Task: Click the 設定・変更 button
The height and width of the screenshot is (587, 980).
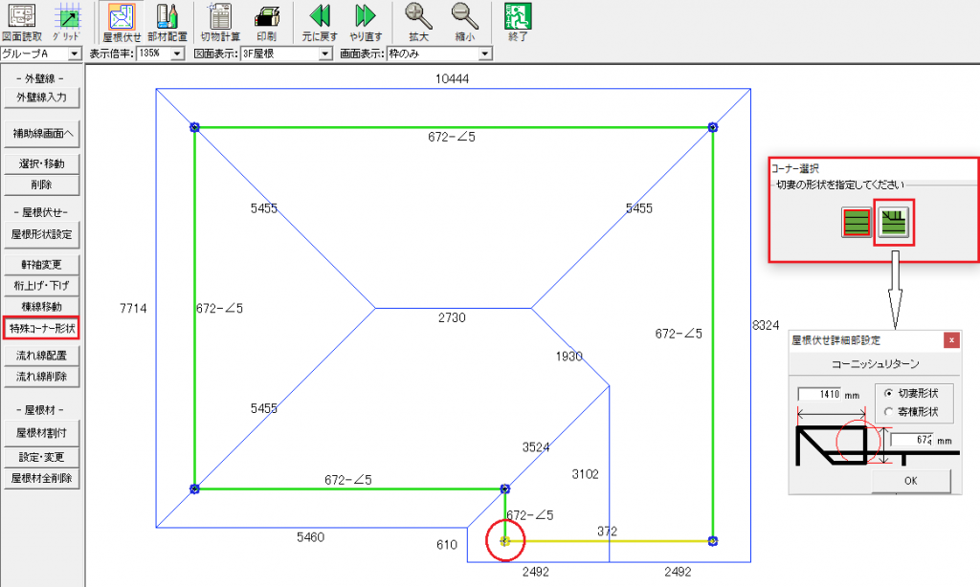Action: [41, 457]
